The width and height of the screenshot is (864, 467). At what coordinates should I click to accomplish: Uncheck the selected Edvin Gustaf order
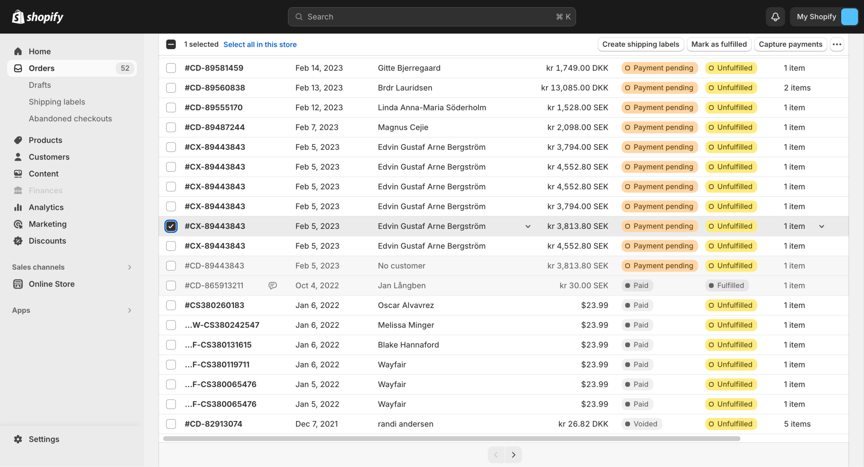coord(171,226)
